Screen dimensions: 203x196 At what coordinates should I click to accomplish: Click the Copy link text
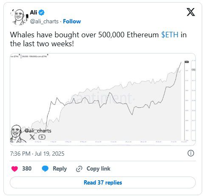tap(99, 168)
